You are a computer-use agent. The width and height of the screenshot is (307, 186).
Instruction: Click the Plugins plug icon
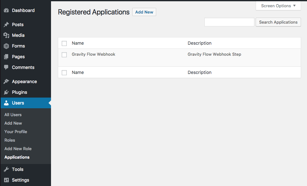coord(6,92)
